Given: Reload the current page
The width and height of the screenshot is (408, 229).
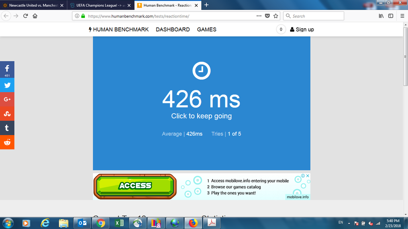Looking at the screenshot, I should point(25,16).
